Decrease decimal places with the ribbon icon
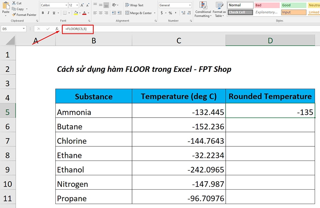 click(x=189, y=13)
